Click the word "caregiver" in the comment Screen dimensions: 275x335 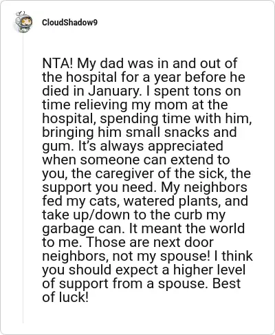[x=125, y=173]
